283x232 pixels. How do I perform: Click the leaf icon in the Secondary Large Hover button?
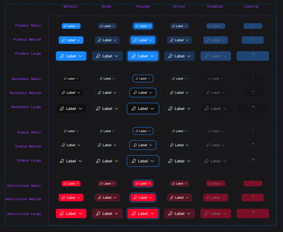pyautogui.click(x=98, y=109)
